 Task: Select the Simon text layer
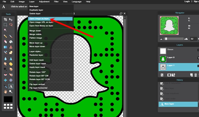[179, 51]
